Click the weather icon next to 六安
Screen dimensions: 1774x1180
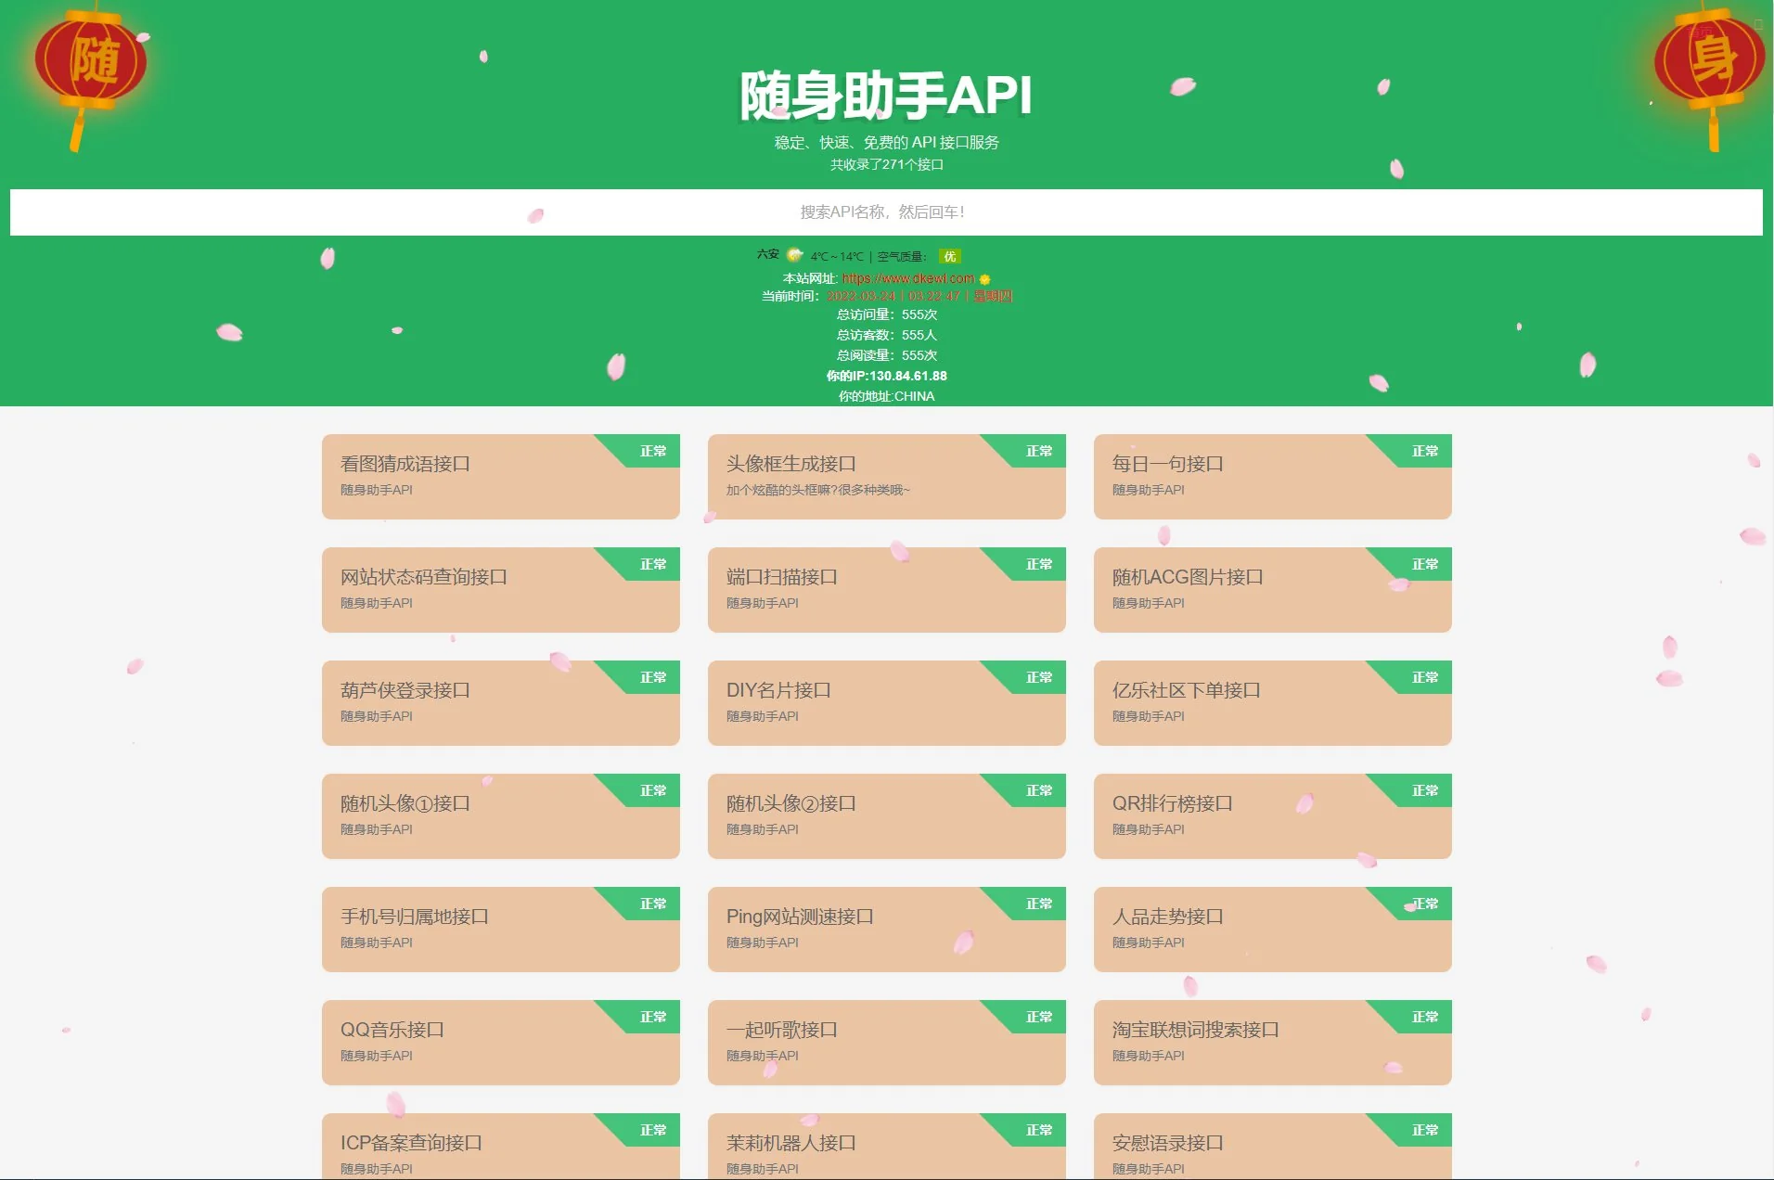[x=793, y=253]
